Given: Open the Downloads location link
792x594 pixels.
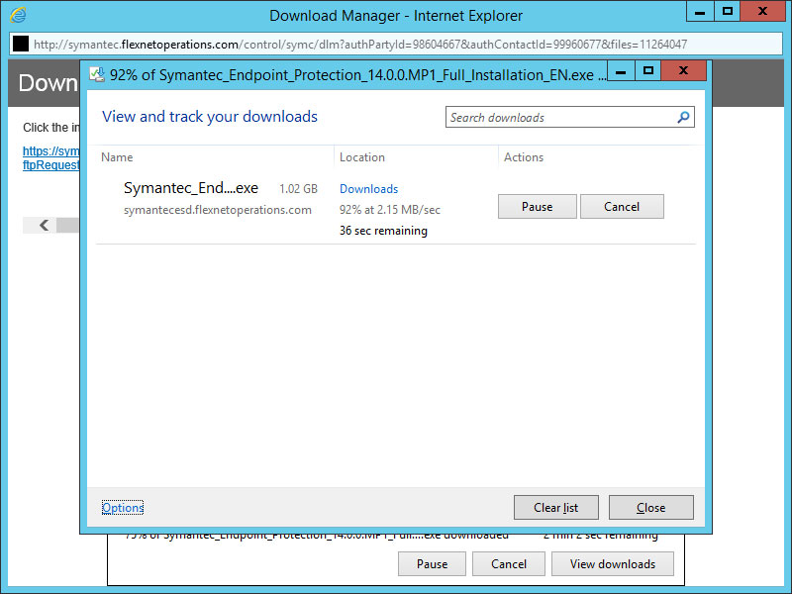Looking at the screenshot, I should click(x=368, y=189).
